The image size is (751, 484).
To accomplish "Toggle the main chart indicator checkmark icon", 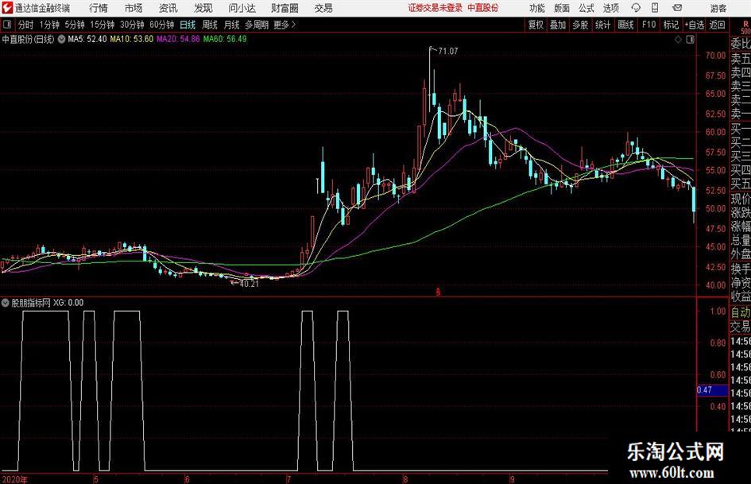I will click(61, 39).
